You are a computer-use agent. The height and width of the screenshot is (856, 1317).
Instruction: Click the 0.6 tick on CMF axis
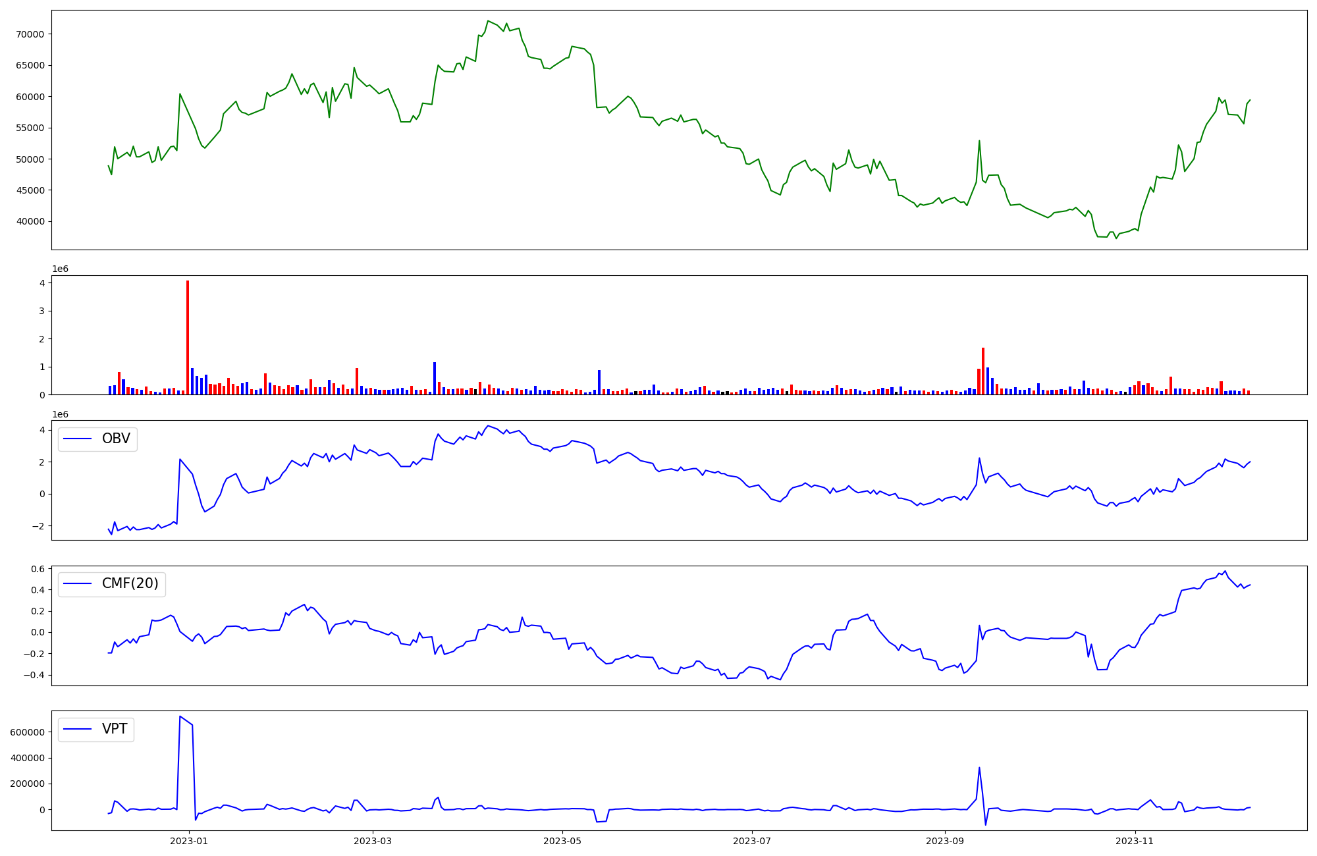click(38, 569)
